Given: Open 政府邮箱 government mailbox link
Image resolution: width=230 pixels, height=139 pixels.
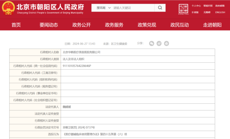Looking at the screenshot, I should (220, 6).
